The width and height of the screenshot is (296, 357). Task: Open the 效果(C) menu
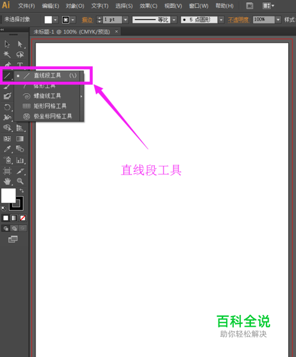click(x=148, y=6)
